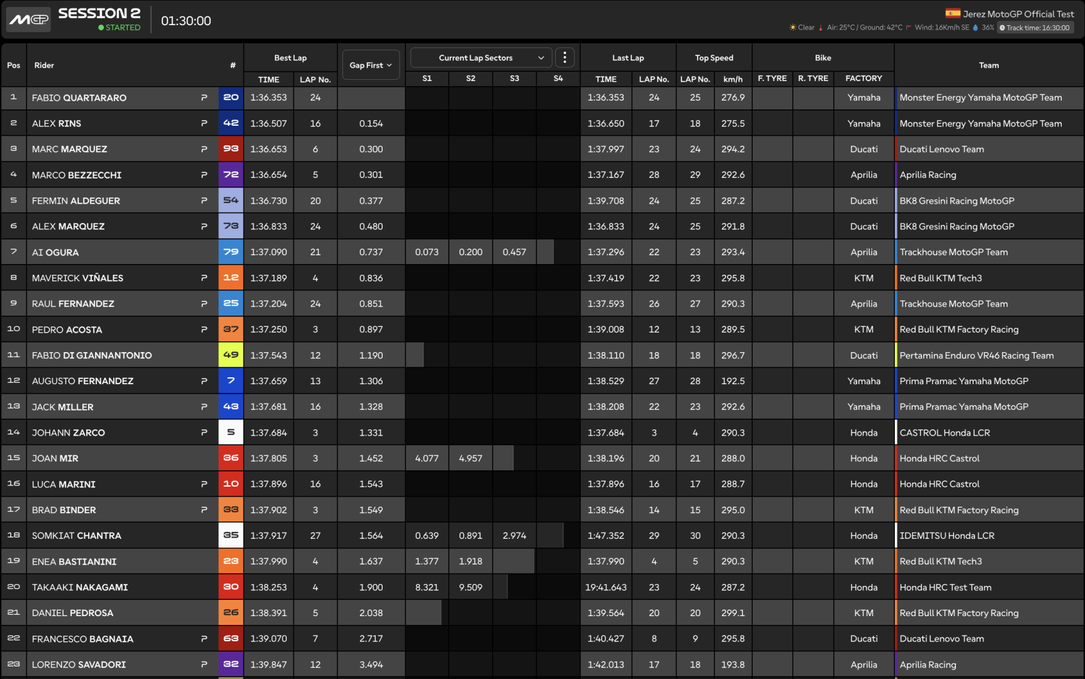Click the Last Lap column group header
The width and height of the screenshot is (1085, 679).
point(628,58)
